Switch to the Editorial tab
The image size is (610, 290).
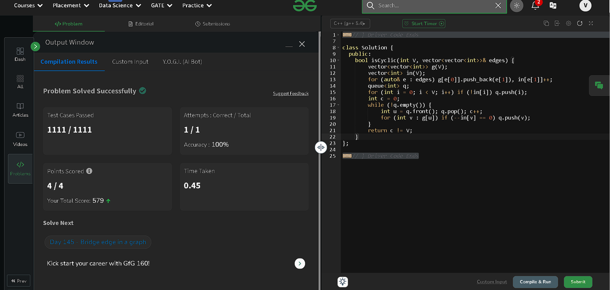coord(141,23)
